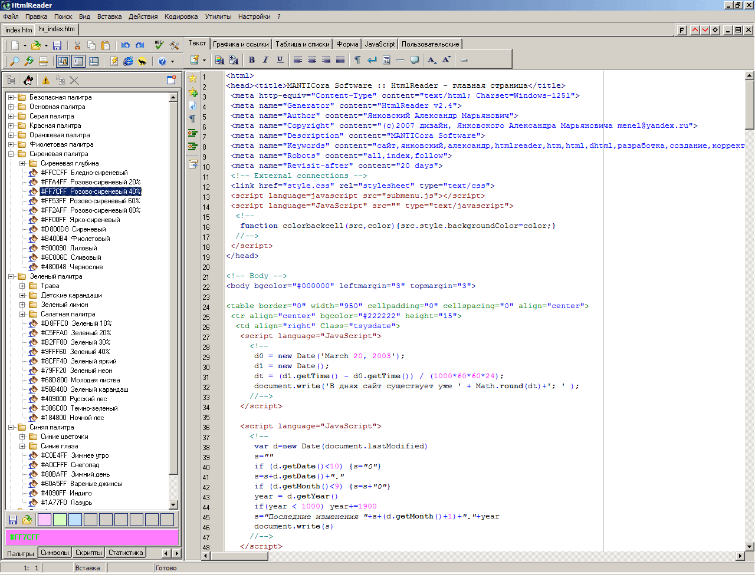The width and height of the screenshot is (755, 575).
Task: Collapse the Сиреневая палитра tree node
Action: pyautogui.click(x=11, y=154)
